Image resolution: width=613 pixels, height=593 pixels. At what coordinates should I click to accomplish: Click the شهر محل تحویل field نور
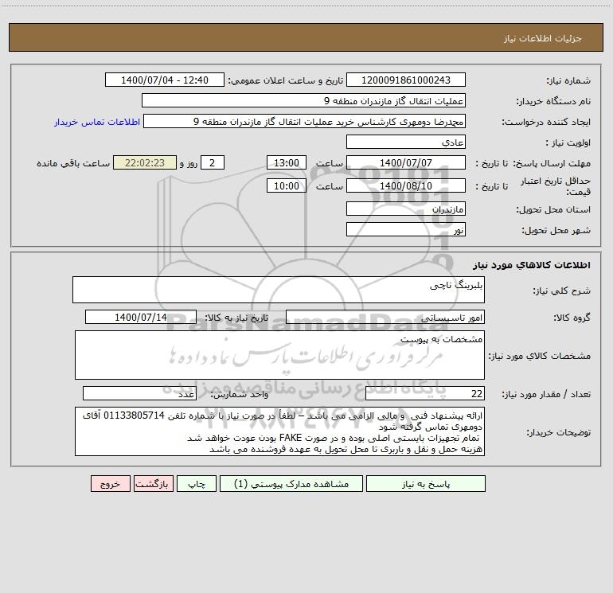pyautogui.click(x=406, y=230)
